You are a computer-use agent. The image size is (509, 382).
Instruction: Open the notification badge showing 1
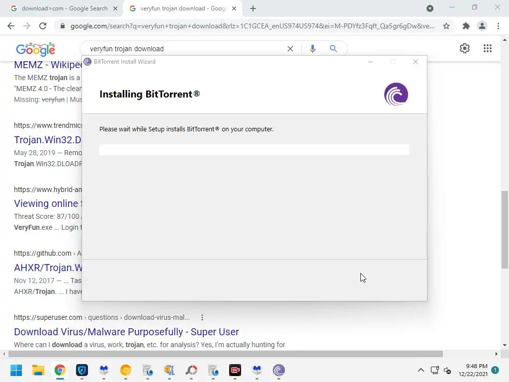click(495, 370)
